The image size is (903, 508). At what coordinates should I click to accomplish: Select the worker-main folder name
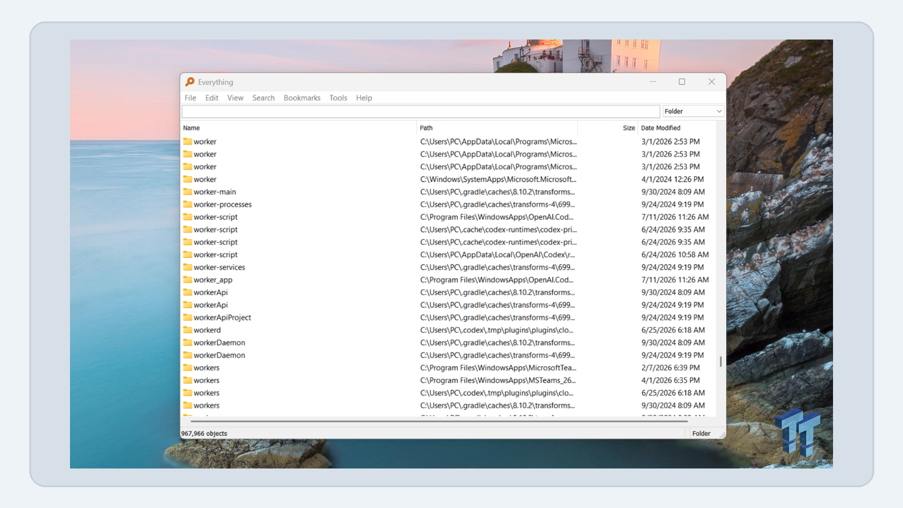pos(214,192)
